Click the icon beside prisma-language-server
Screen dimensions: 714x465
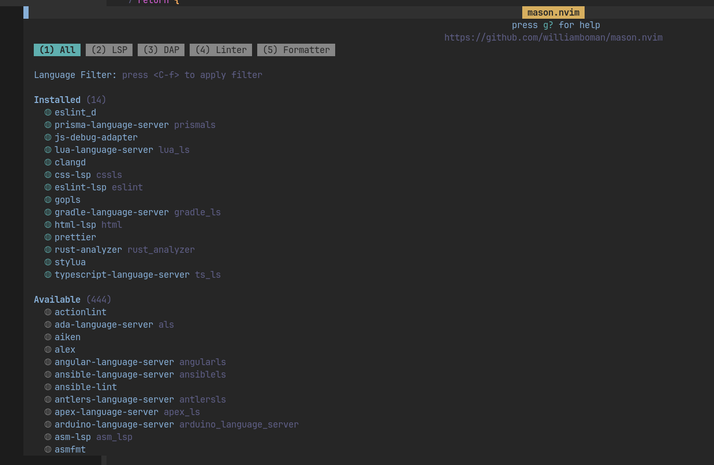(48, 125)
